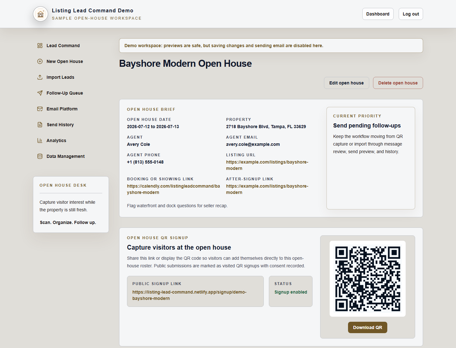Viewport: 456px width, 348px height.
Task: Click the Send History document icon
Action: (40, 125)
